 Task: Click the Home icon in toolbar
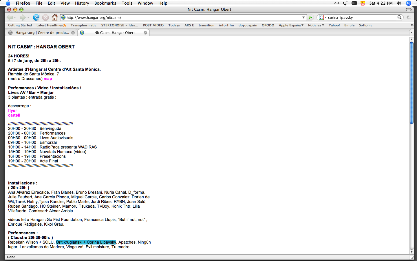tap(54, 17)
